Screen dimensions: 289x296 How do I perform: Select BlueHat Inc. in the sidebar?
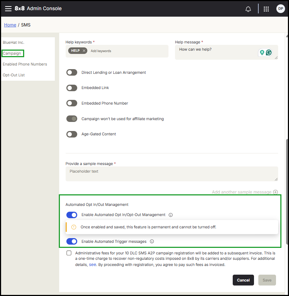point(13,42)
